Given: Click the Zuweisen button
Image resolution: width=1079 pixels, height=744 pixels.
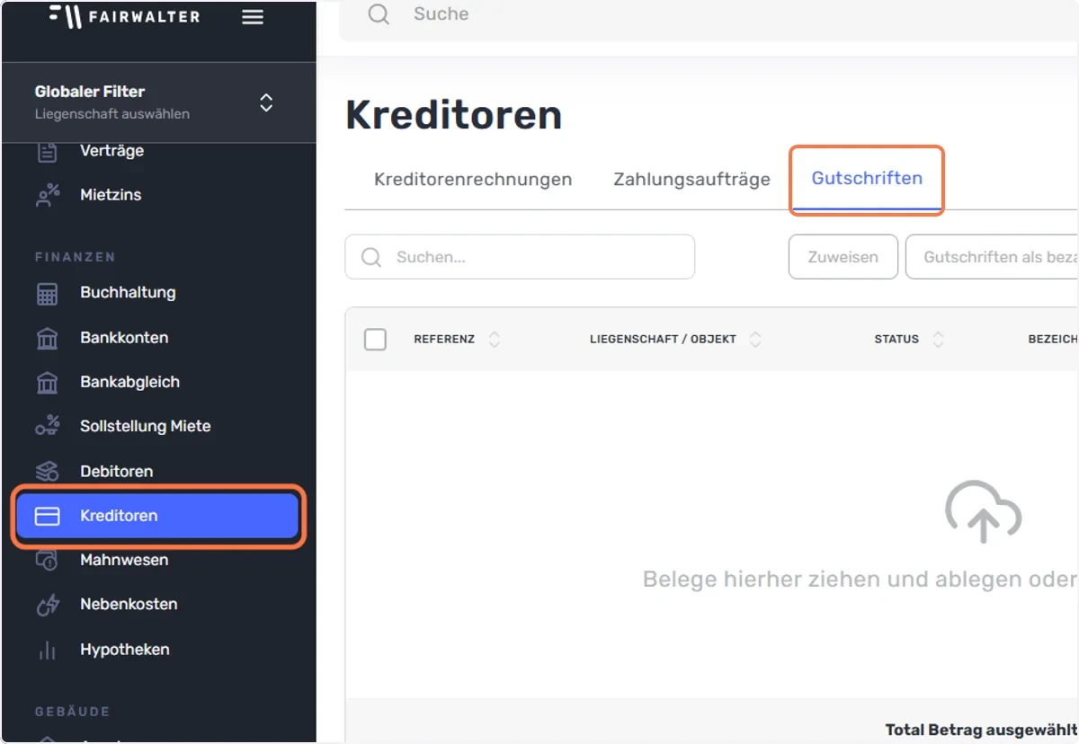Looking at the screenshot, I should [x=843, y=257].
